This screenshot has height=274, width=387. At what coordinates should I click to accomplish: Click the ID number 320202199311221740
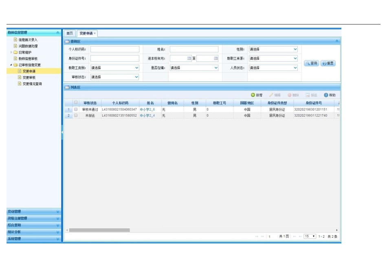tap(311, 116)
